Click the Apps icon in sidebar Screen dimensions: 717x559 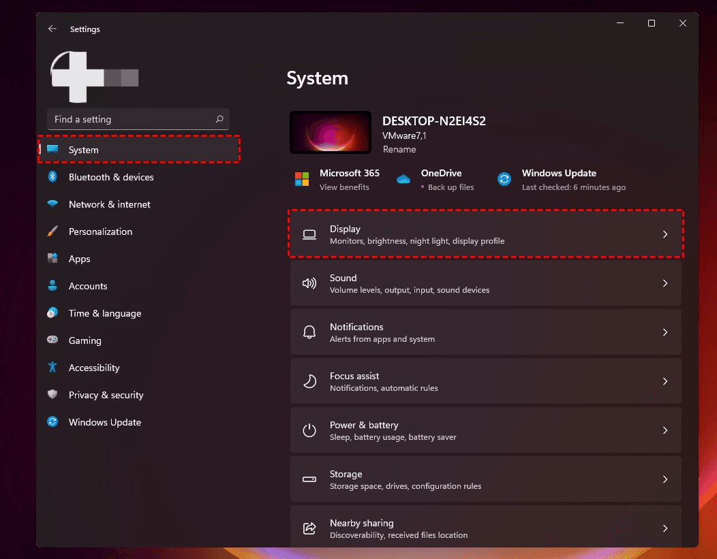[52, 258]
